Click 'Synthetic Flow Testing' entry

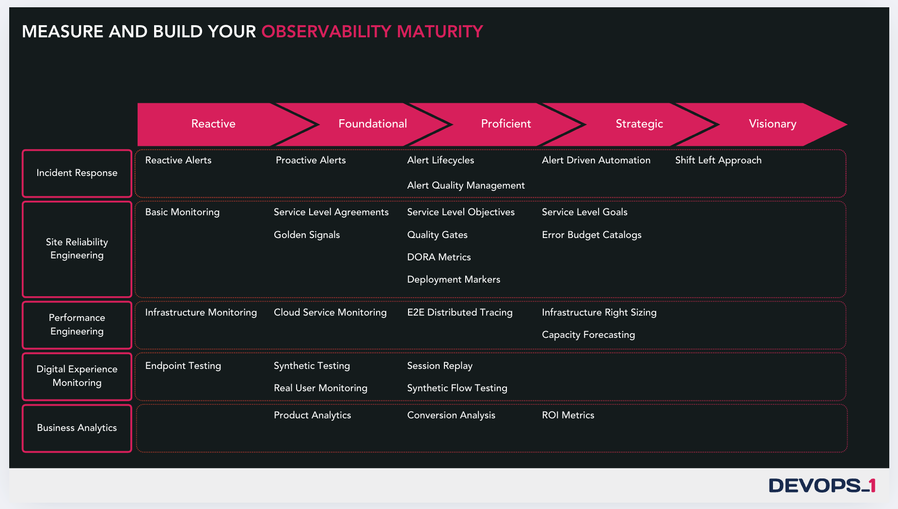457,388
